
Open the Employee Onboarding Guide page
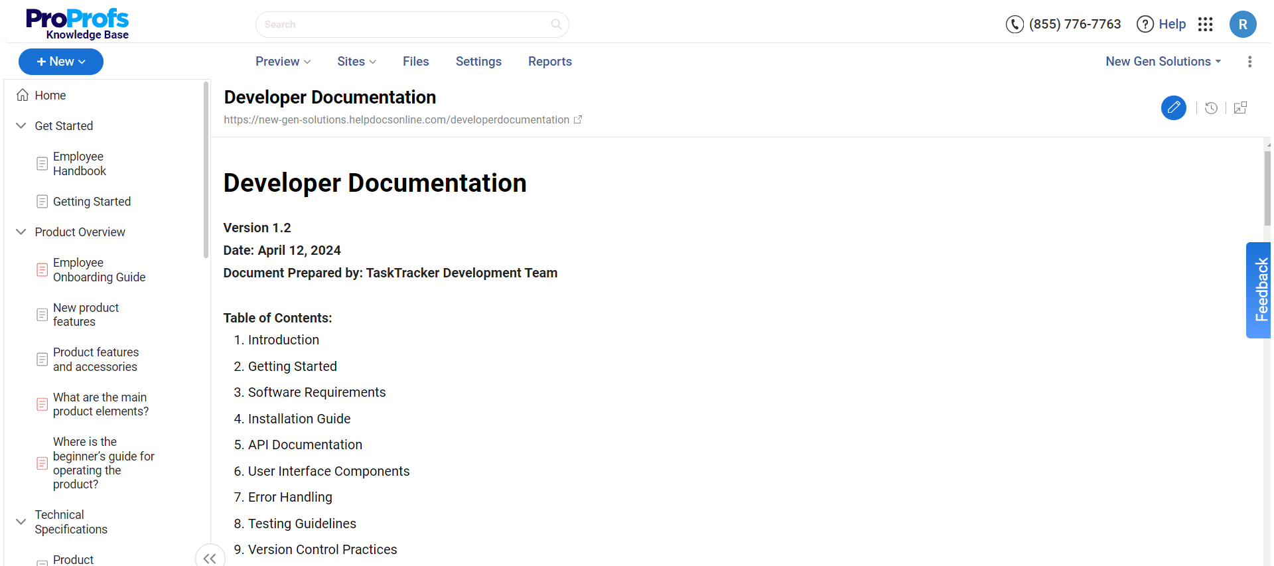click(x=99, y=270)
